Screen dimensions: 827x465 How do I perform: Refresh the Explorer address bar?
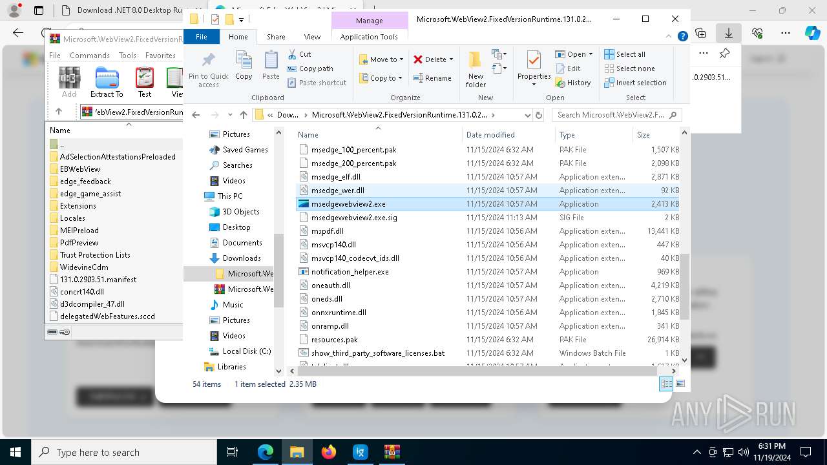point(539,115)
